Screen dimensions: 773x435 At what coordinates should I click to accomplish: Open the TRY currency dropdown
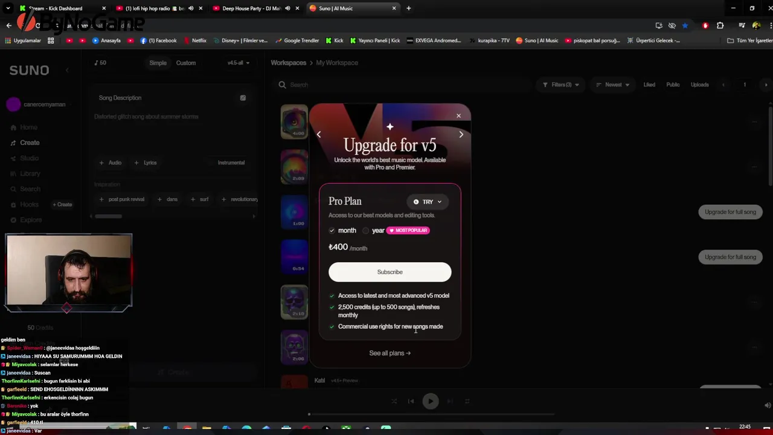[x=428, y=202]
